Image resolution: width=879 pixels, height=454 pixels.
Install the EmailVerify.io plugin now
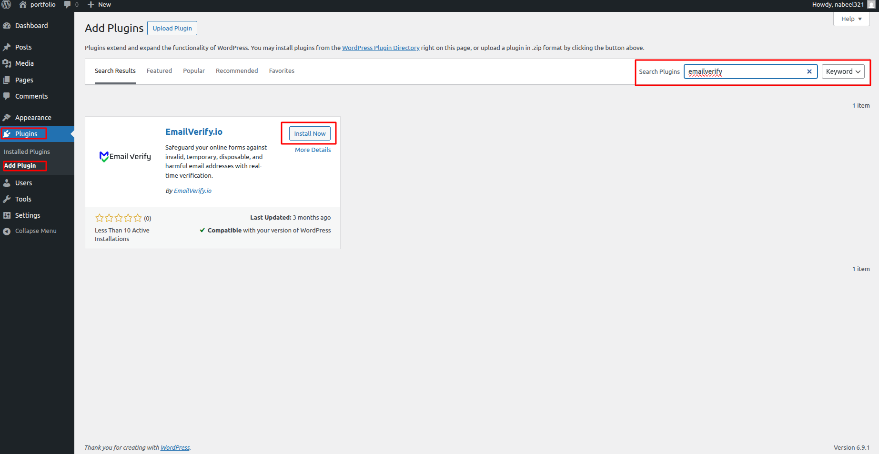coord(310,133)
